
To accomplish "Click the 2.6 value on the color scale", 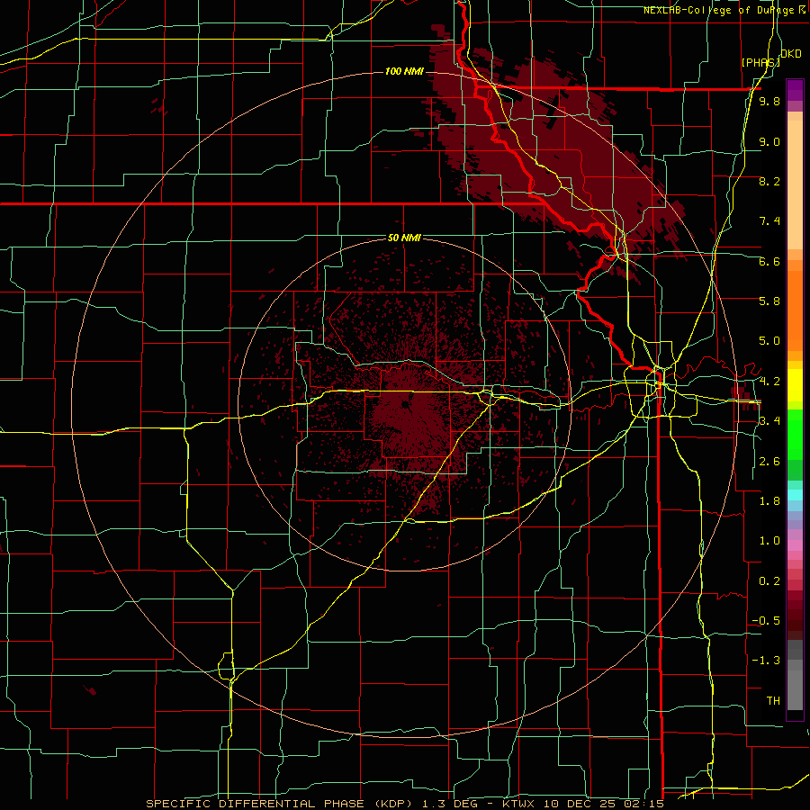I will pyautogui.click(x=769, y=462).
